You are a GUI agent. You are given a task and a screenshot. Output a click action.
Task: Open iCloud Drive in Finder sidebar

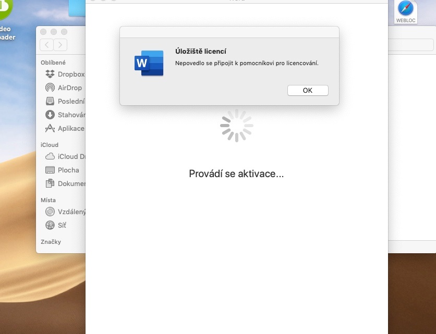65,156
